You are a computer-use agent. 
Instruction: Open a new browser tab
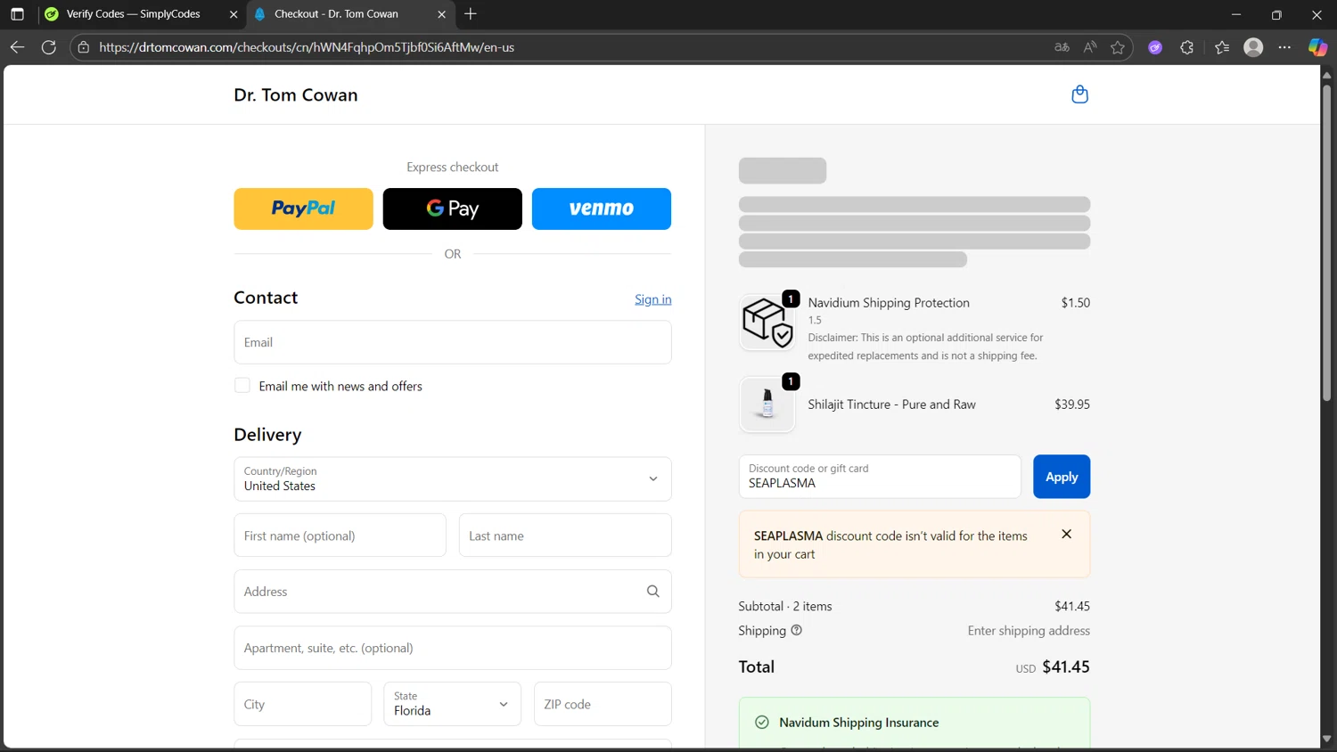(471, 14)
